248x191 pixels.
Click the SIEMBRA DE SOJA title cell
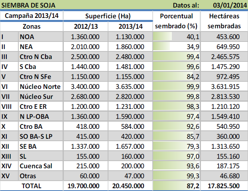(x=28, y=6)
